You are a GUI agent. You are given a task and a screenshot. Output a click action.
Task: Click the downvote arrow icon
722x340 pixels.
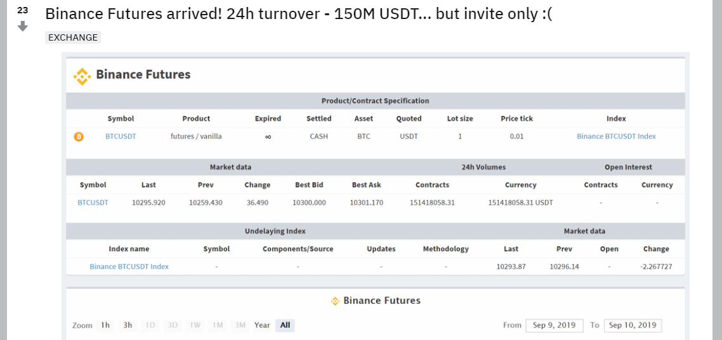(23, 26)
